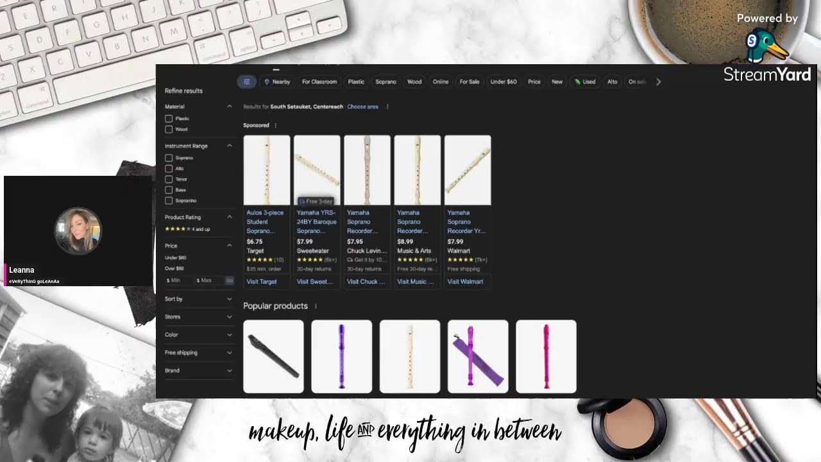
Task: Select the New filter chip
Action: [x=557, y=81]
